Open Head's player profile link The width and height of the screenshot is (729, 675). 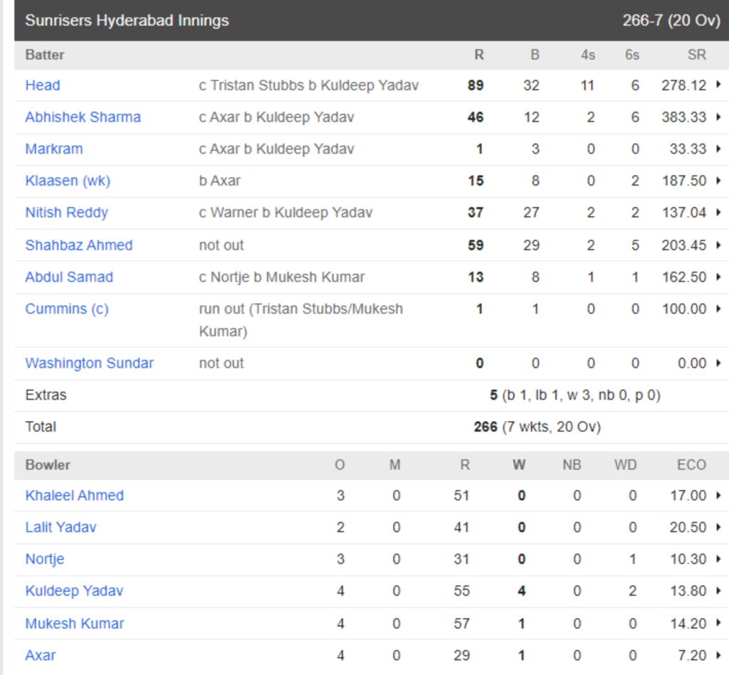click(x=42, y=85)
